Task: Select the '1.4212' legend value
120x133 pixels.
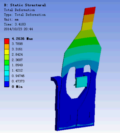Action: (17, 71)
